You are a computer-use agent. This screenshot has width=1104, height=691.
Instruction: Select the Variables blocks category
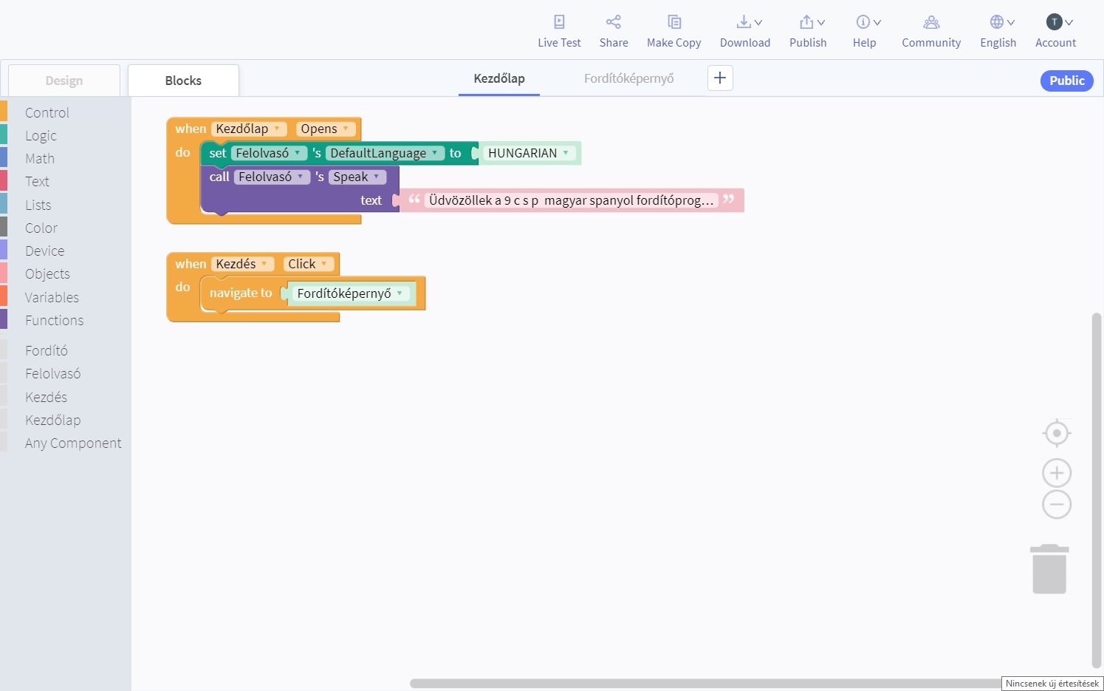point(52,297)
